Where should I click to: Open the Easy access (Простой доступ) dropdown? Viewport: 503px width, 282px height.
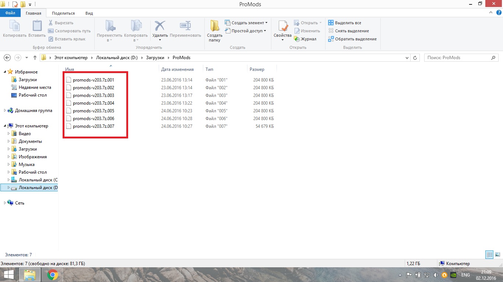pos(245,31)
